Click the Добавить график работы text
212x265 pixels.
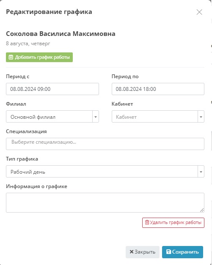(x=42, y=57)
